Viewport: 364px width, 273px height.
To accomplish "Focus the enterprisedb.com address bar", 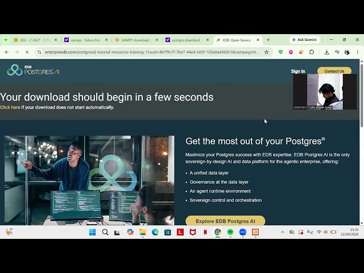I will [152, 52].
